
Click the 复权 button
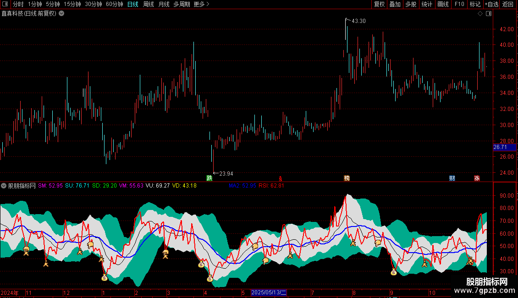379,4
